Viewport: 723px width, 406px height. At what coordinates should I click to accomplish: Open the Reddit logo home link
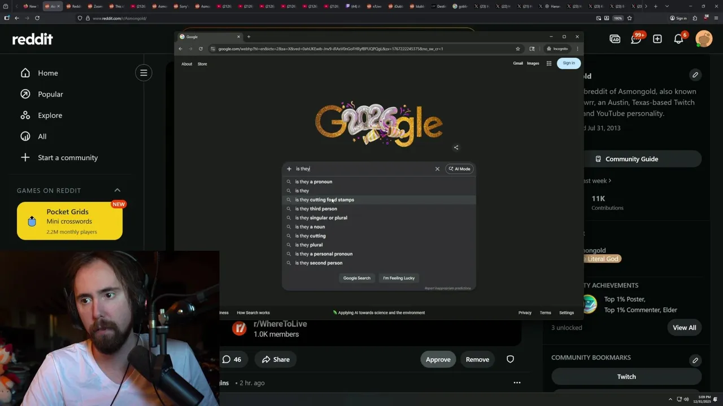coord(33,39)
